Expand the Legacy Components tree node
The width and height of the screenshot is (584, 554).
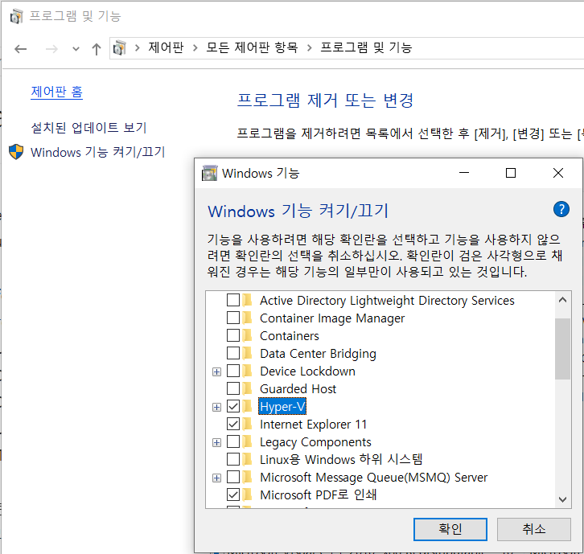point(216,442)
